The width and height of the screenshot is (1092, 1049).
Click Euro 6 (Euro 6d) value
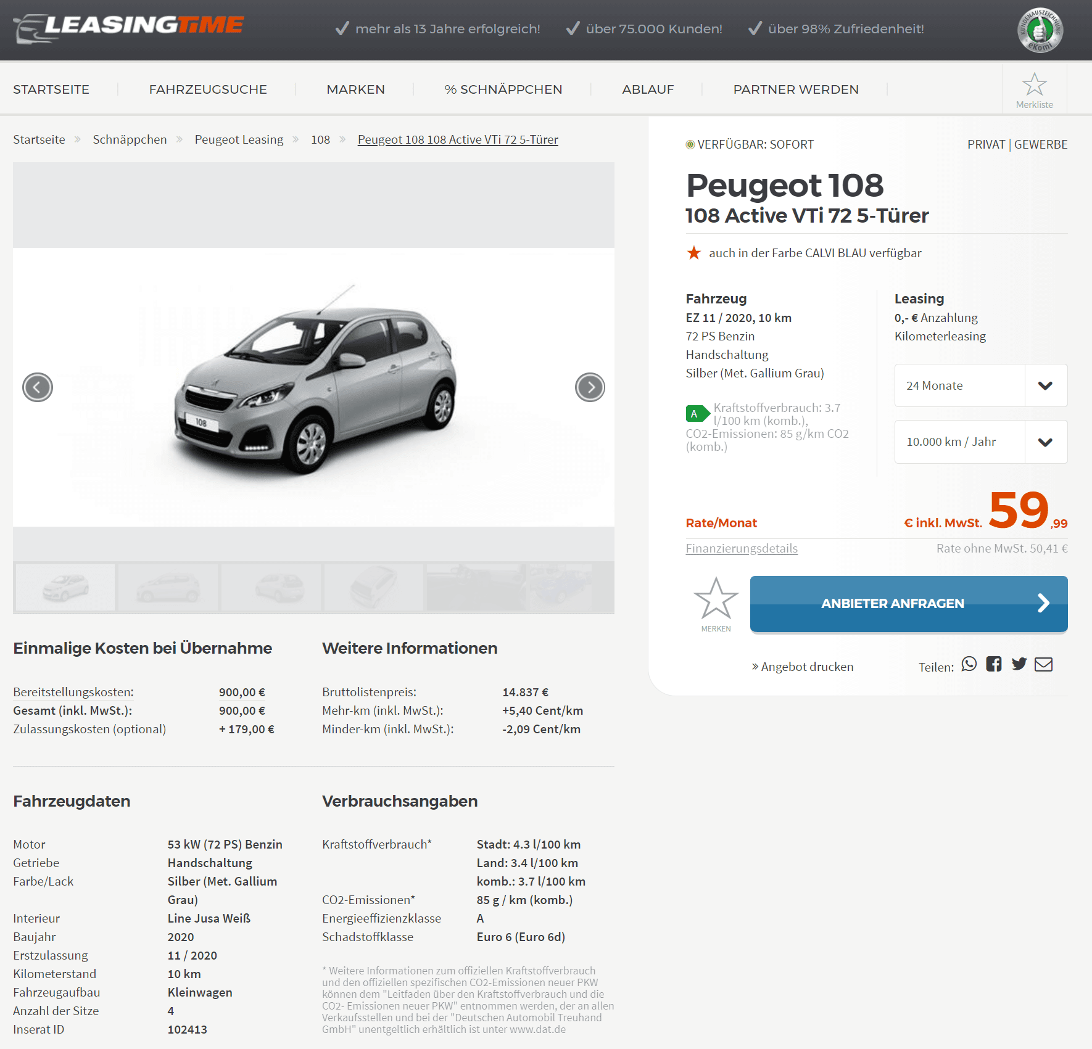(x=521, y=937)
